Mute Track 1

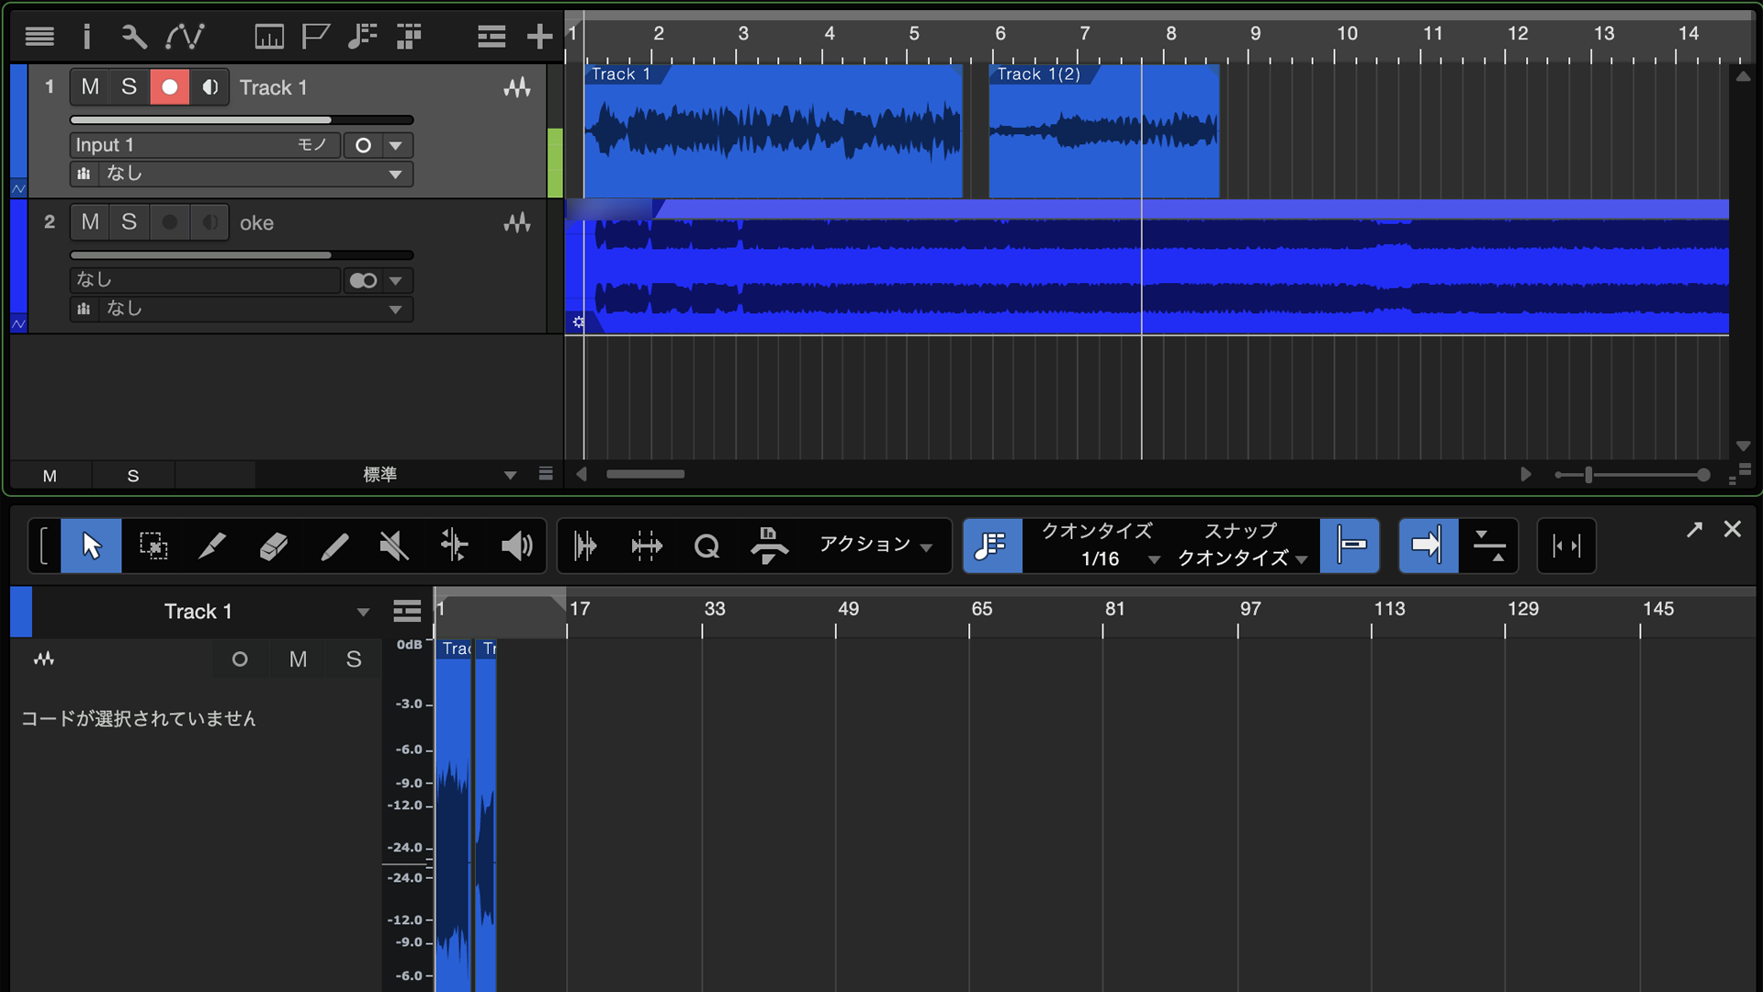(x=90, y=87)
